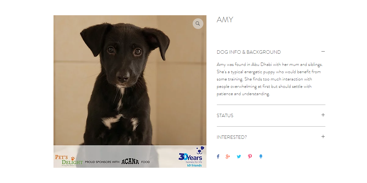The height and width of the screenshot is (183, 367).
Task: Tweet Amy's profile via the Twitter icon
Action: point(239,156)
